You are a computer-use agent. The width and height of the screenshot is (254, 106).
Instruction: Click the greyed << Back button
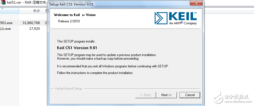click(x=146, y=95)
